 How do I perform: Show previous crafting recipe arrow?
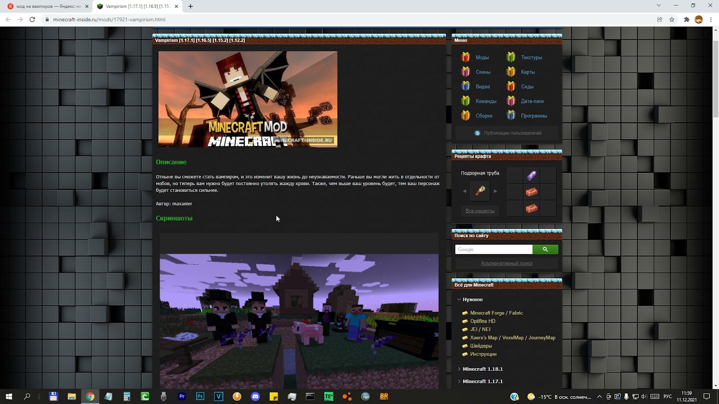[x=465, y=191]
